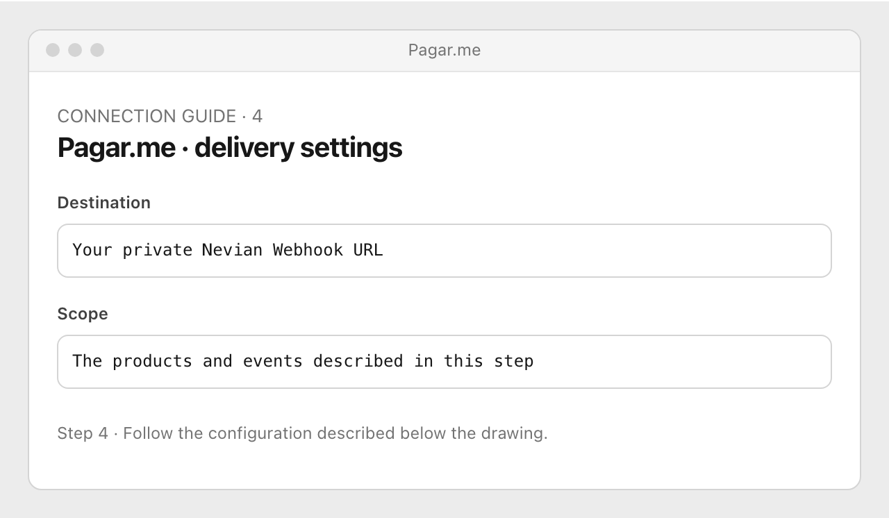The image size is (889, 518).
Task: Click the red close window dot
Action: [53, 50]
